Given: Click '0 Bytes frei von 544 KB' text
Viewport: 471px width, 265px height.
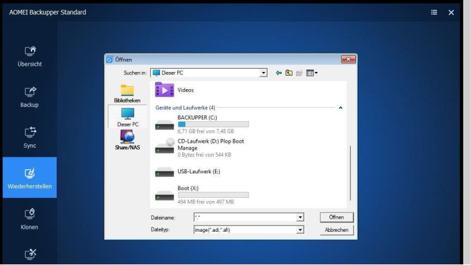Looking at the screenshot, I should tap(204, 155).
